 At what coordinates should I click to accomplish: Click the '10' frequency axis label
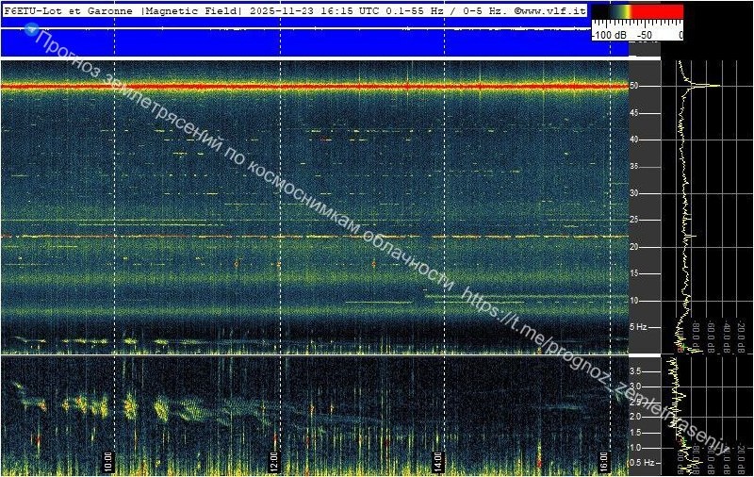[633, 301]
